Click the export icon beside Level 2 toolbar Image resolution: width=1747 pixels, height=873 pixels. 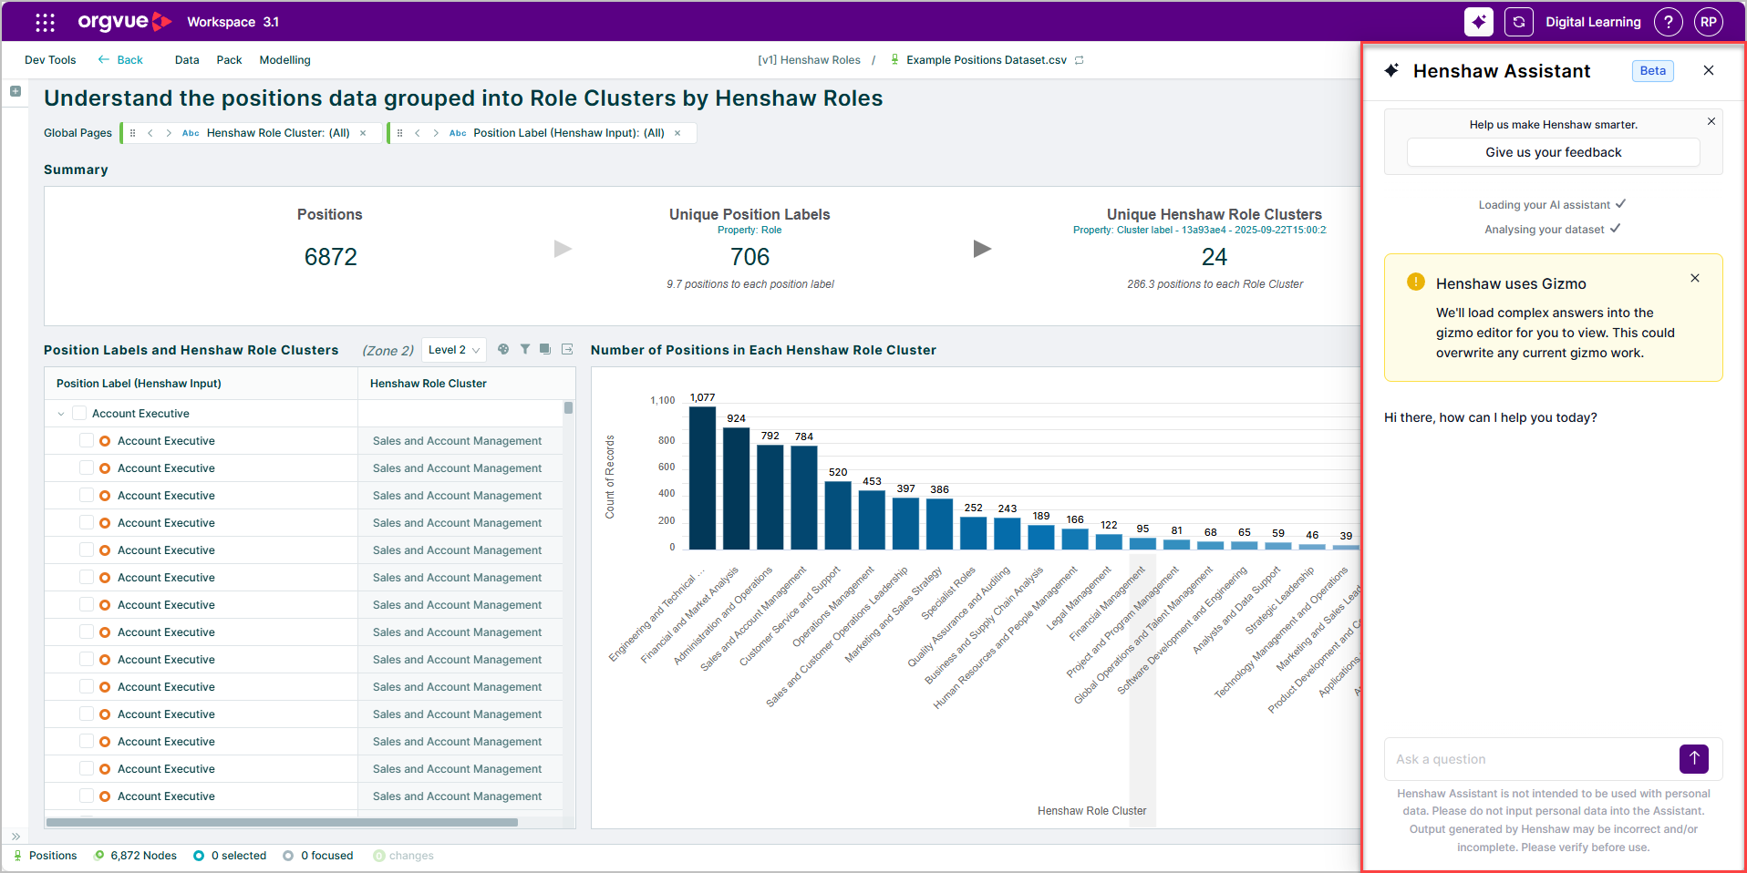(x=567, y=349)
